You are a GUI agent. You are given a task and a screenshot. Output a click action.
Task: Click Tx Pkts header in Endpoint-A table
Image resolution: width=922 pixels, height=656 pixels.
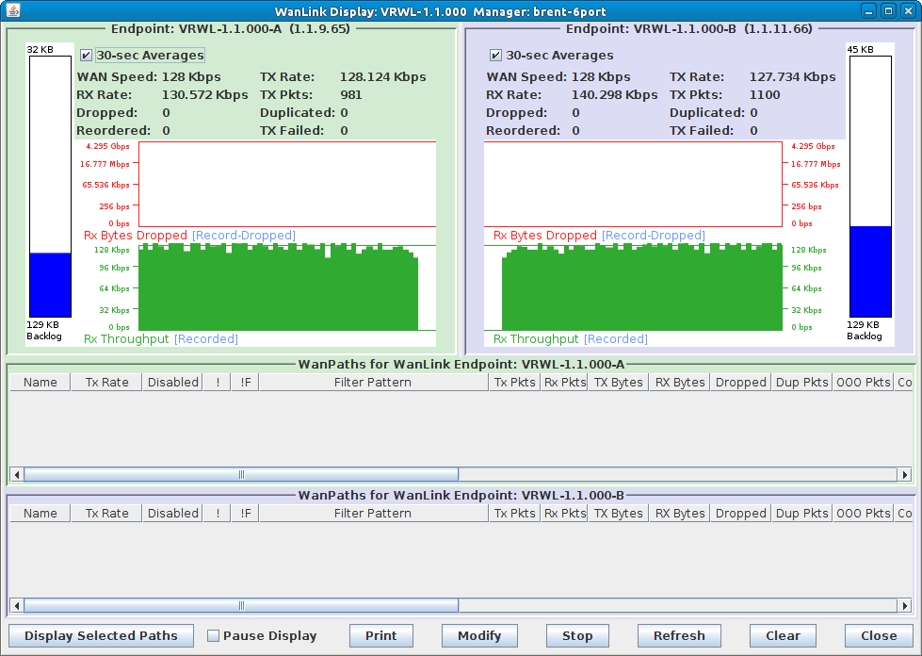pyautogui.click(x=514, y=383)
